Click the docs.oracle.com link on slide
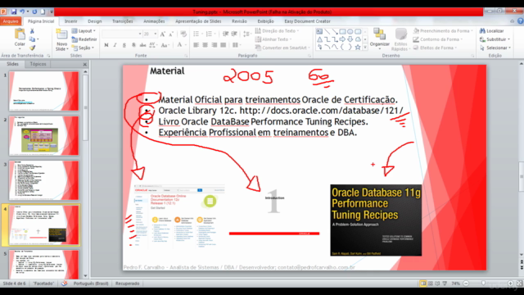 pyautogui.click(x=322, y=111)
